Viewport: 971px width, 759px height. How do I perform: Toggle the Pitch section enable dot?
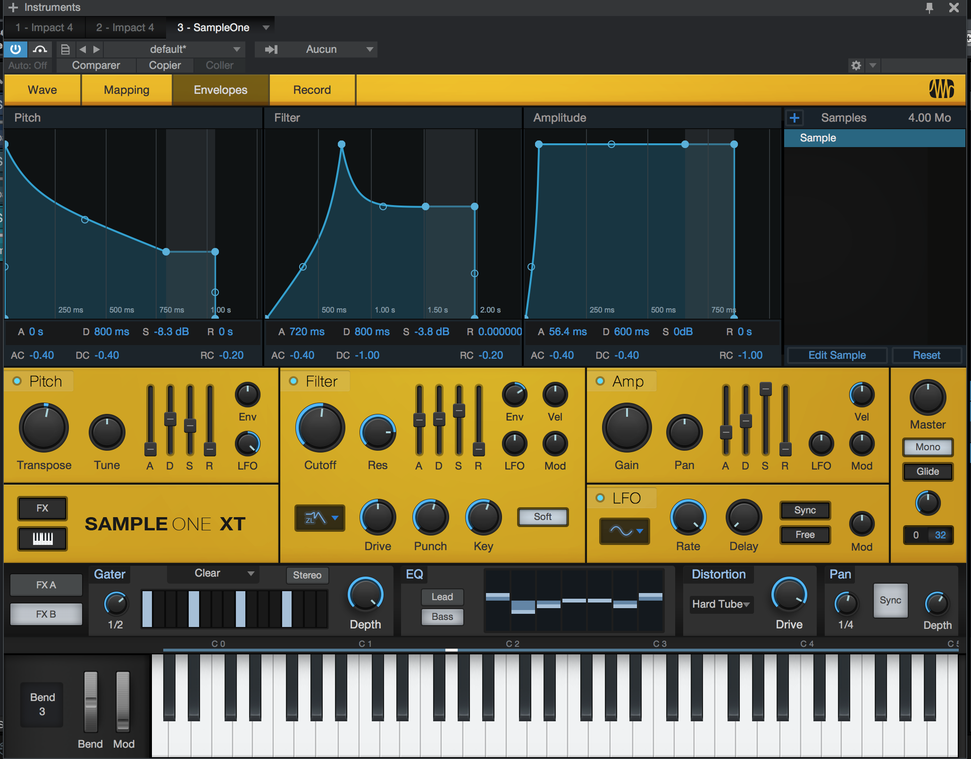(17, 381)
